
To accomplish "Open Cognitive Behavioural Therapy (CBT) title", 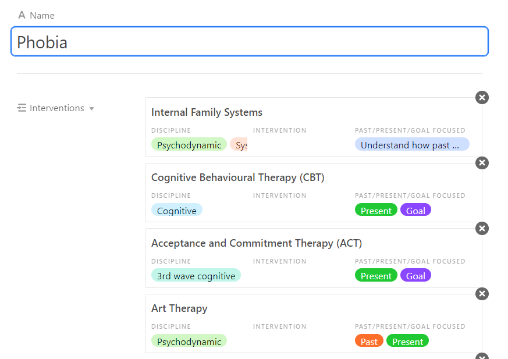I will click(x=238, y=177).
